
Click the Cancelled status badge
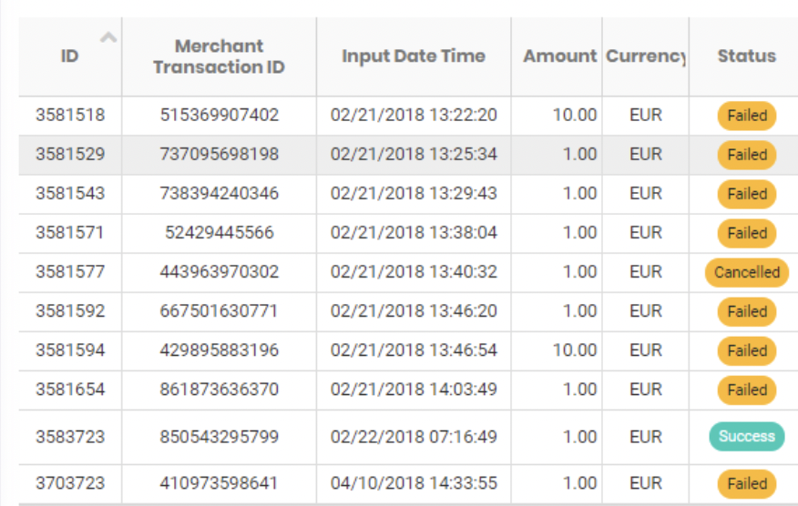pos(747,273)
